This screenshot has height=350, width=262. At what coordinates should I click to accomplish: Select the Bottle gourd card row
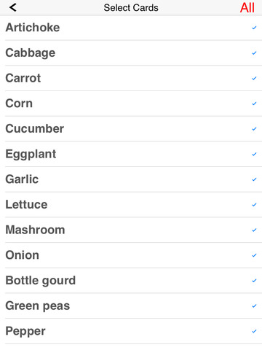pos(131,281)
